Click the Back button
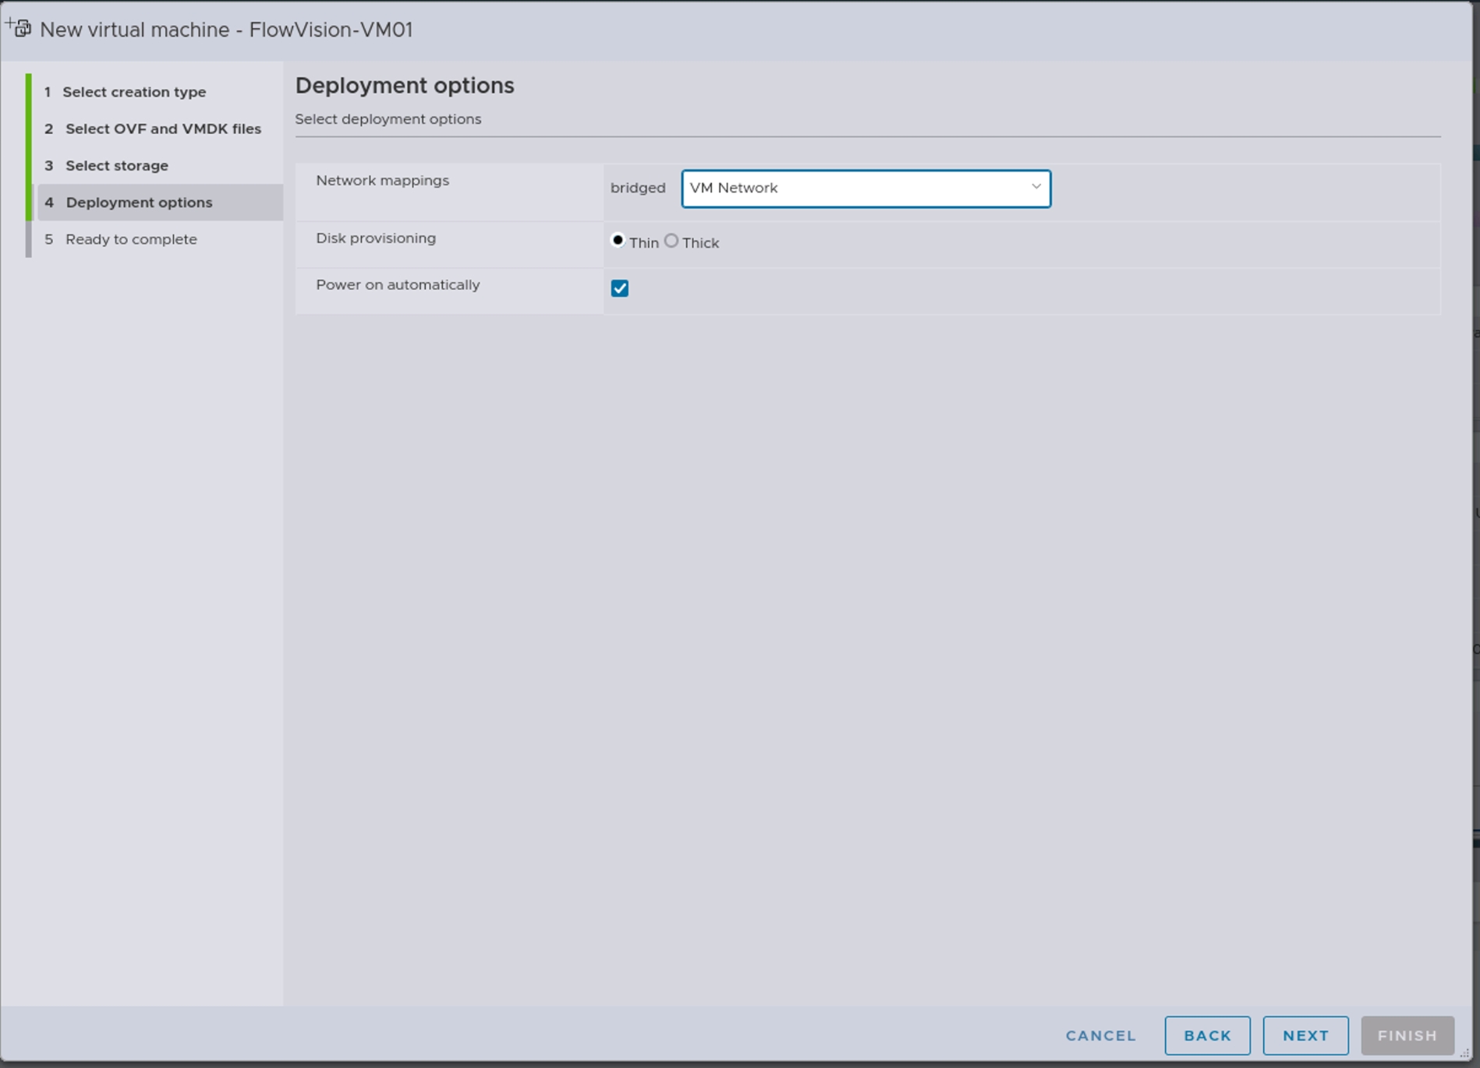The width and height of the screenshot is (1480, 1068). pos(1207,1035)
